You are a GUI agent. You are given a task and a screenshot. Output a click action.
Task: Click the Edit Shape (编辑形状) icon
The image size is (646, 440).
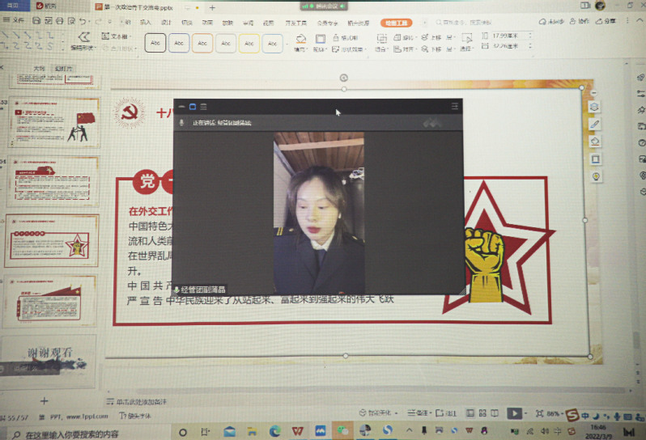coord(83,37)
